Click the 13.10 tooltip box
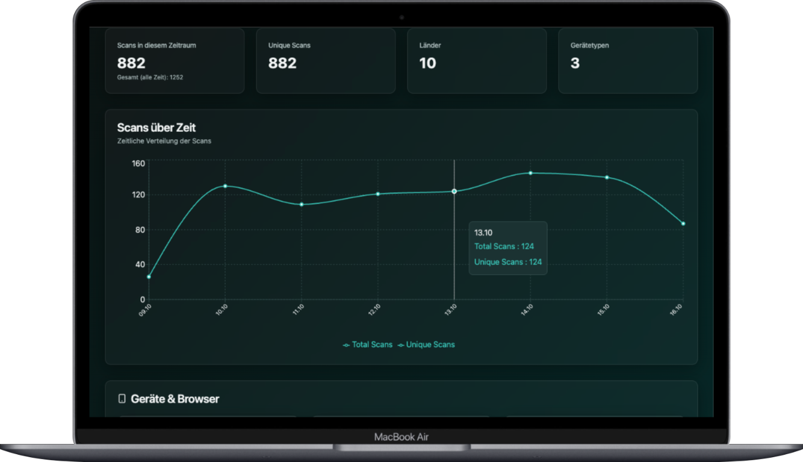The width and height of the screenshot is (803, 462). [508, 248]
